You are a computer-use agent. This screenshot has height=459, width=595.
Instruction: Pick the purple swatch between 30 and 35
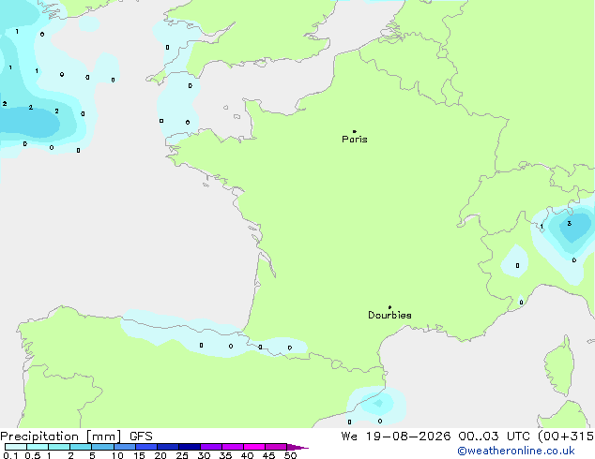(x=210, y=447)
